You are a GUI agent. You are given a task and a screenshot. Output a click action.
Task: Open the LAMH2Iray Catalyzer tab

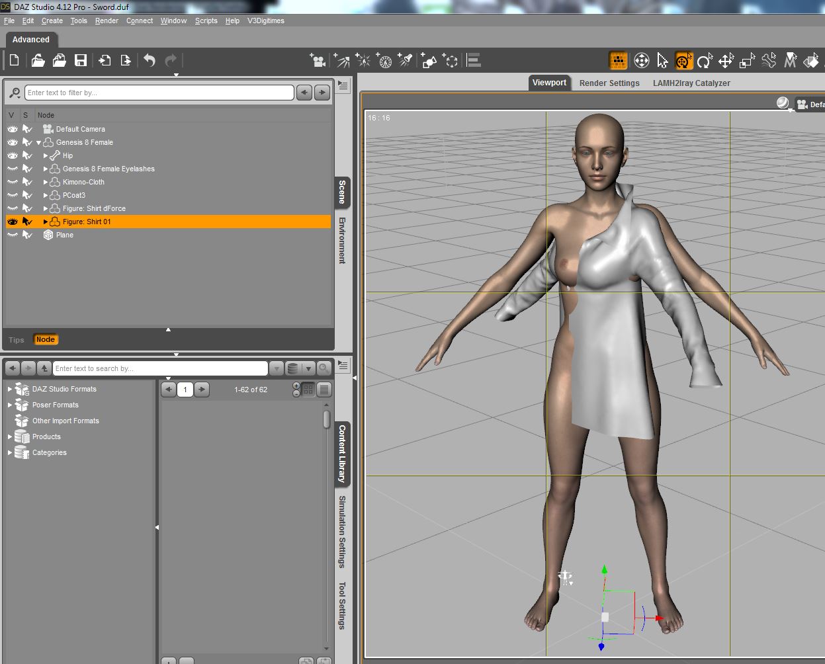(691, 83)
